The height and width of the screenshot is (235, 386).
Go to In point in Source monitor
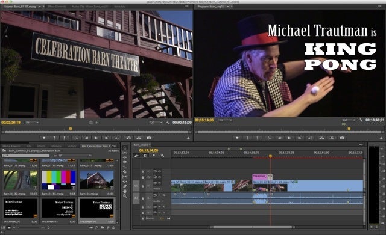coord(77,138)
